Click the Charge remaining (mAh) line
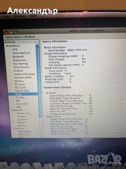 (66, 56)
